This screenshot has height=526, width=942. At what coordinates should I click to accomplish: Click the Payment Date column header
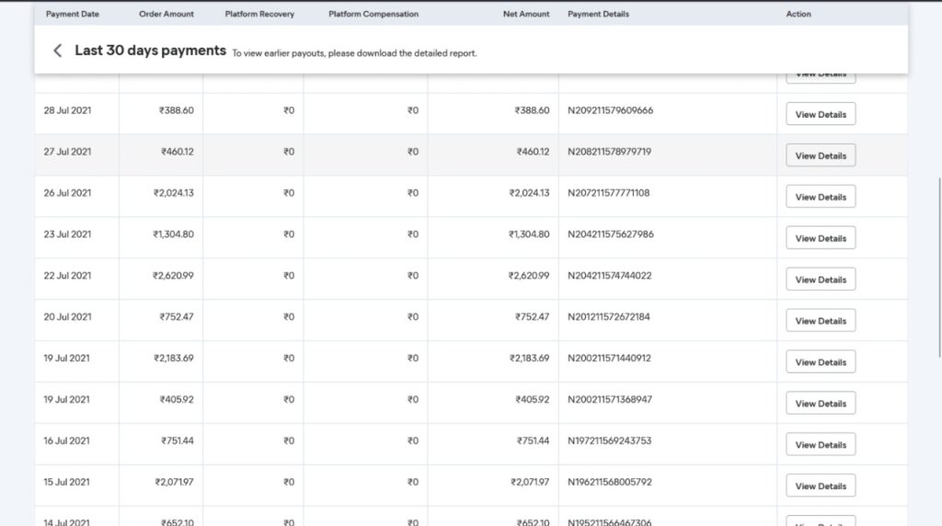pyautogui.click(x=73, y=15)
